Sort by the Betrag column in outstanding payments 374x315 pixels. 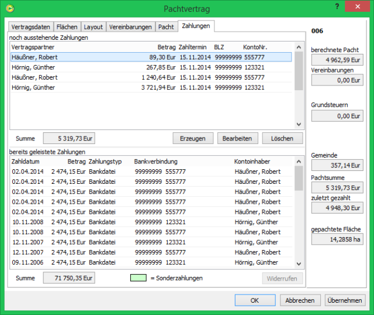pyautogui.click(x=166, y=47)
